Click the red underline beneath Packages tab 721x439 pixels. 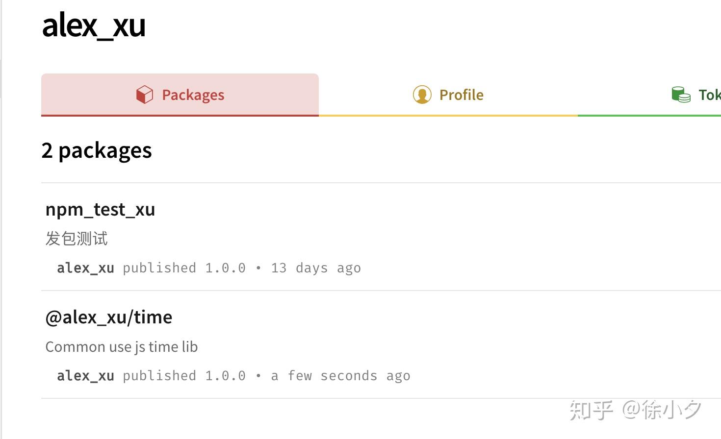pyautogui.click(x=180, y=116)
